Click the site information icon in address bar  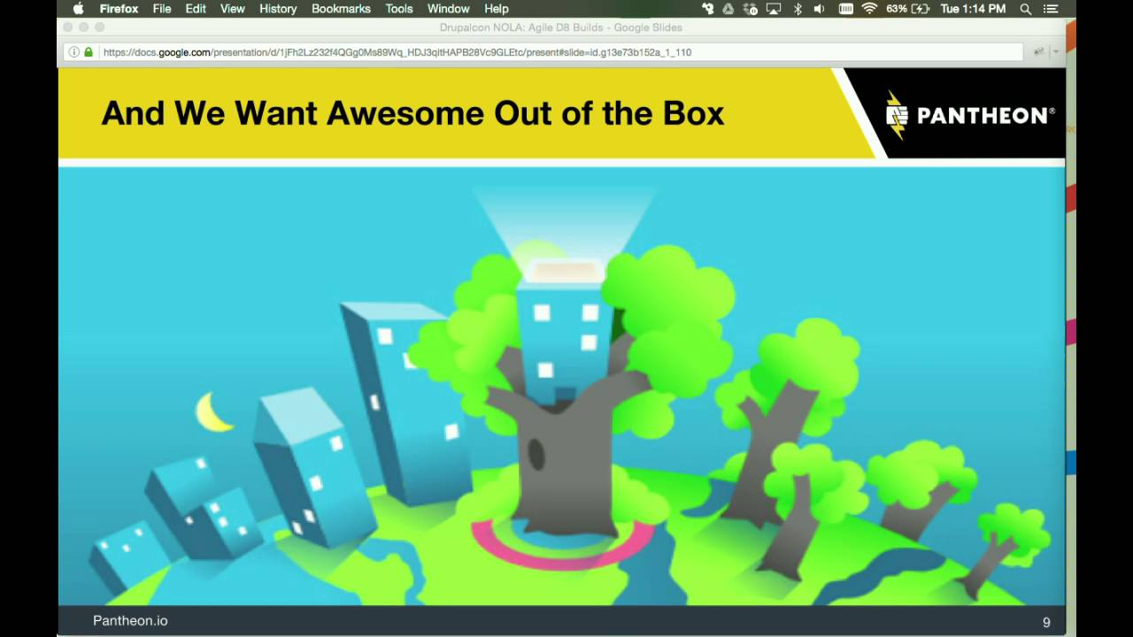(74, 52)
